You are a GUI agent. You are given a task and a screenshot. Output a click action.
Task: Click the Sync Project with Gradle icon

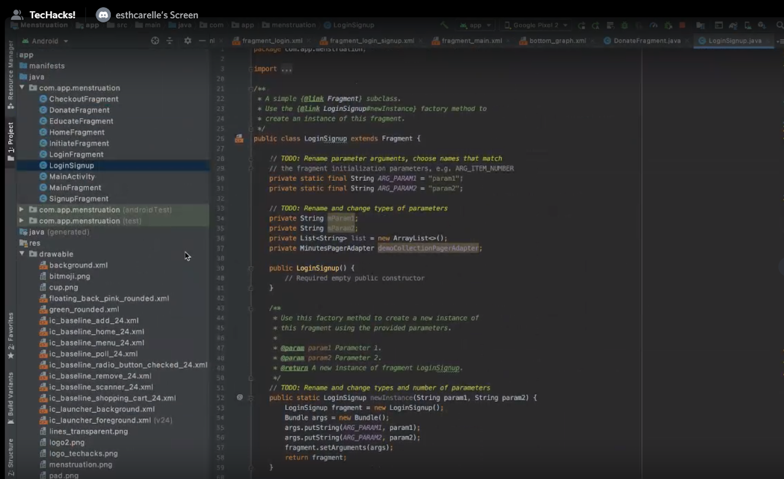point(733,25)
